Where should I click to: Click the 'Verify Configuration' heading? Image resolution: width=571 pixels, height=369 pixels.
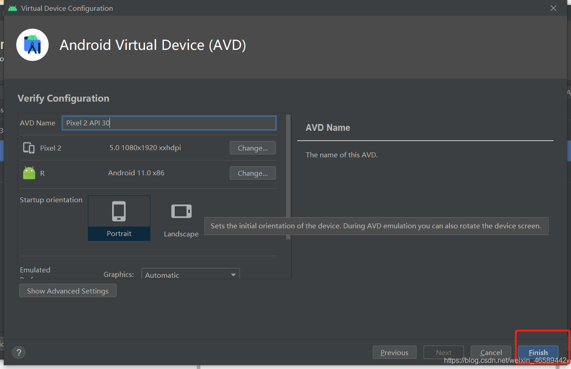63,98
